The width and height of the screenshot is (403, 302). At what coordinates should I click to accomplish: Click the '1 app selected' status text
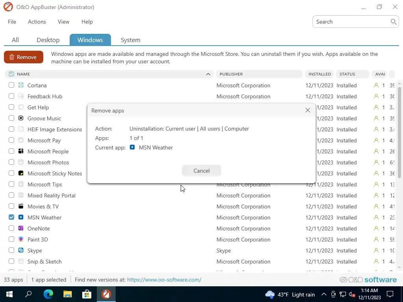point(48,280)
